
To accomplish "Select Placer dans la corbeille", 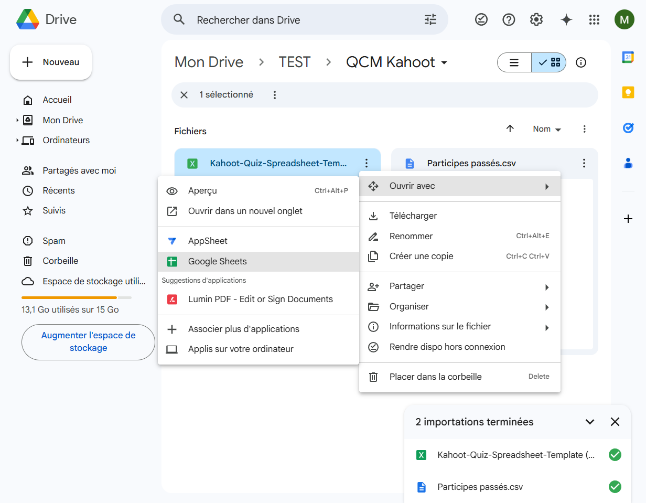I will tap(460, 377).
